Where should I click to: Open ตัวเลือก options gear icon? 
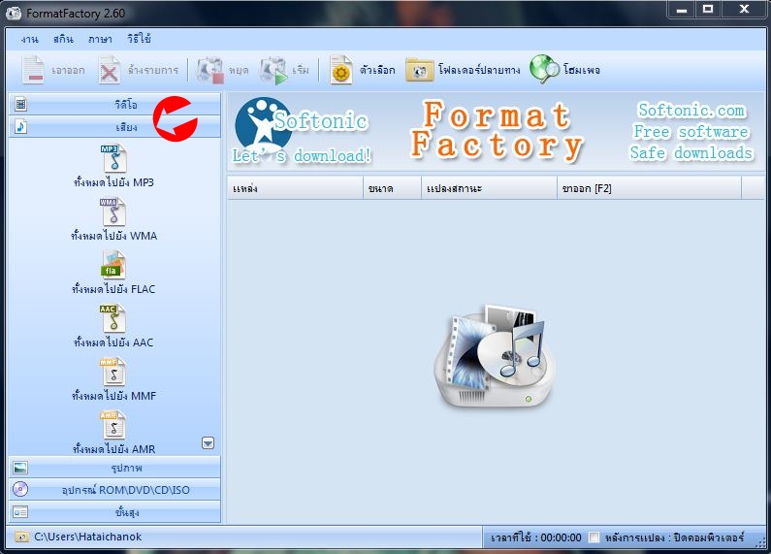coord(340,70)
